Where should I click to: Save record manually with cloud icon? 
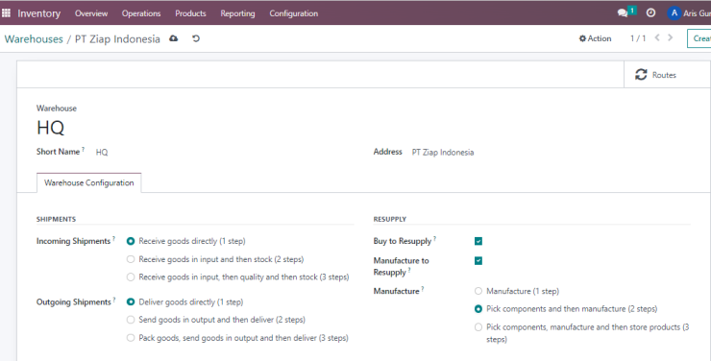click(x=174, y=38)
